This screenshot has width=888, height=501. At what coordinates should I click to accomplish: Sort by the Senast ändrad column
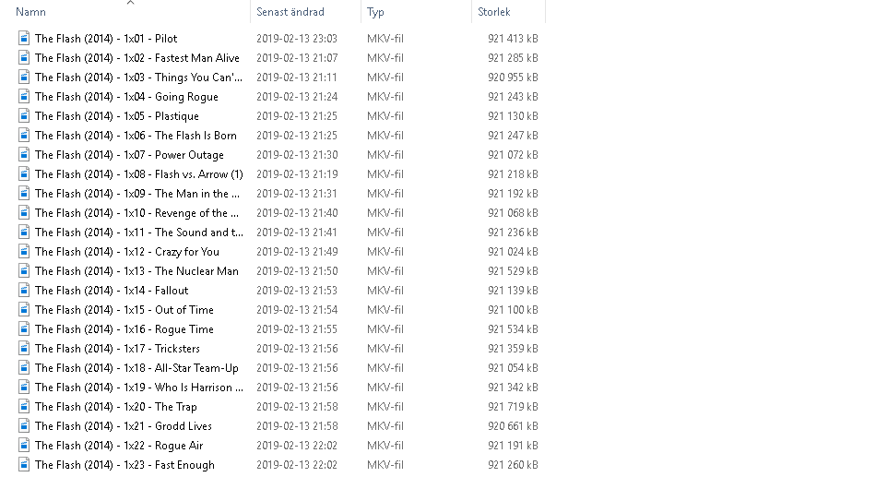(x=284, y=13)
